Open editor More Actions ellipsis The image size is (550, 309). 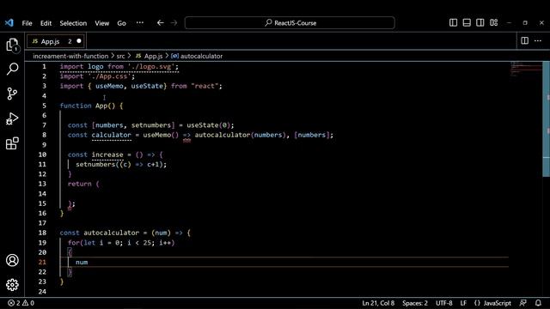pos(538,40)
